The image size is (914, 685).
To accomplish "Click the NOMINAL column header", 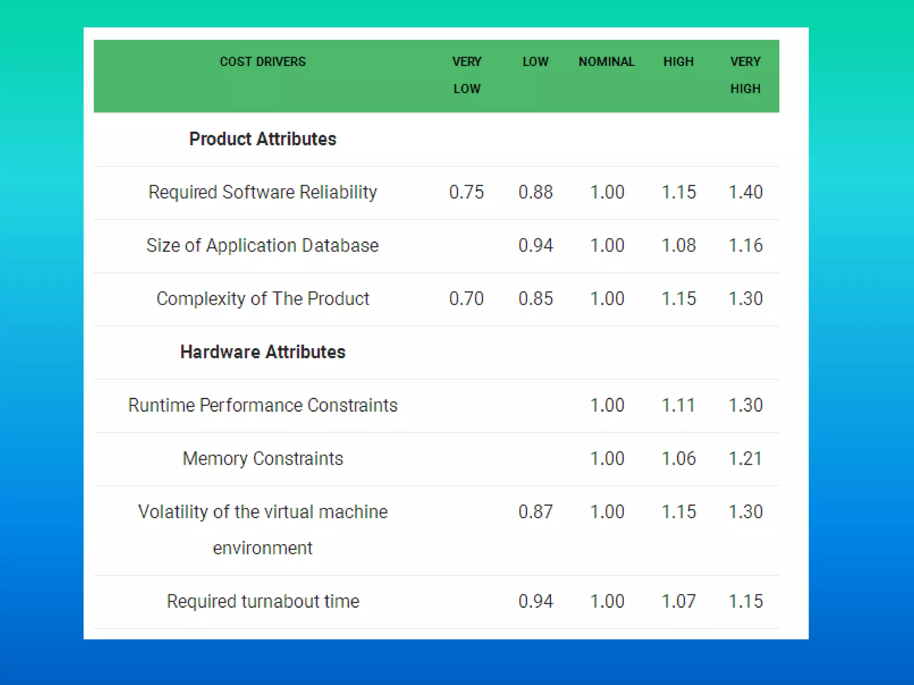I will [x=607, y=62].
